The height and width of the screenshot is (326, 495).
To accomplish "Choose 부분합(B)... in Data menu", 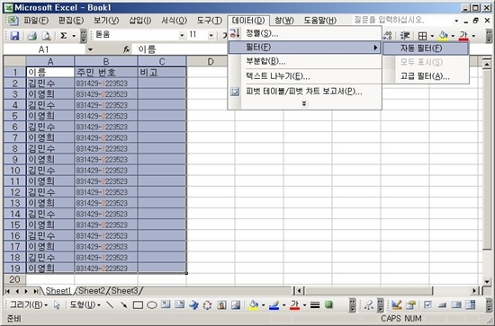I will [x=304, y=61].
